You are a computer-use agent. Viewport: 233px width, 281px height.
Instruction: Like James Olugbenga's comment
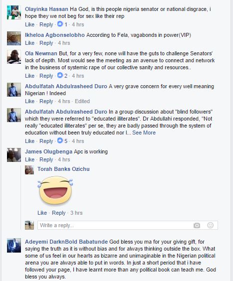[x=29, y=159]
